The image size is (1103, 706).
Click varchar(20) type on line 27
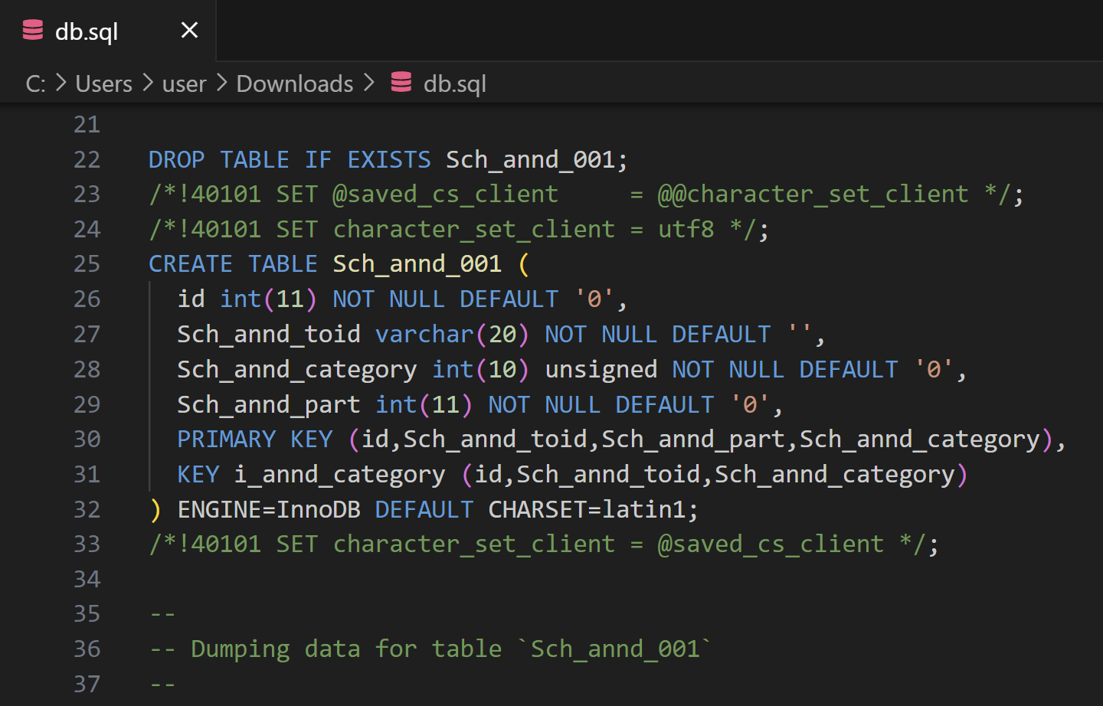(x=453, y=334)
